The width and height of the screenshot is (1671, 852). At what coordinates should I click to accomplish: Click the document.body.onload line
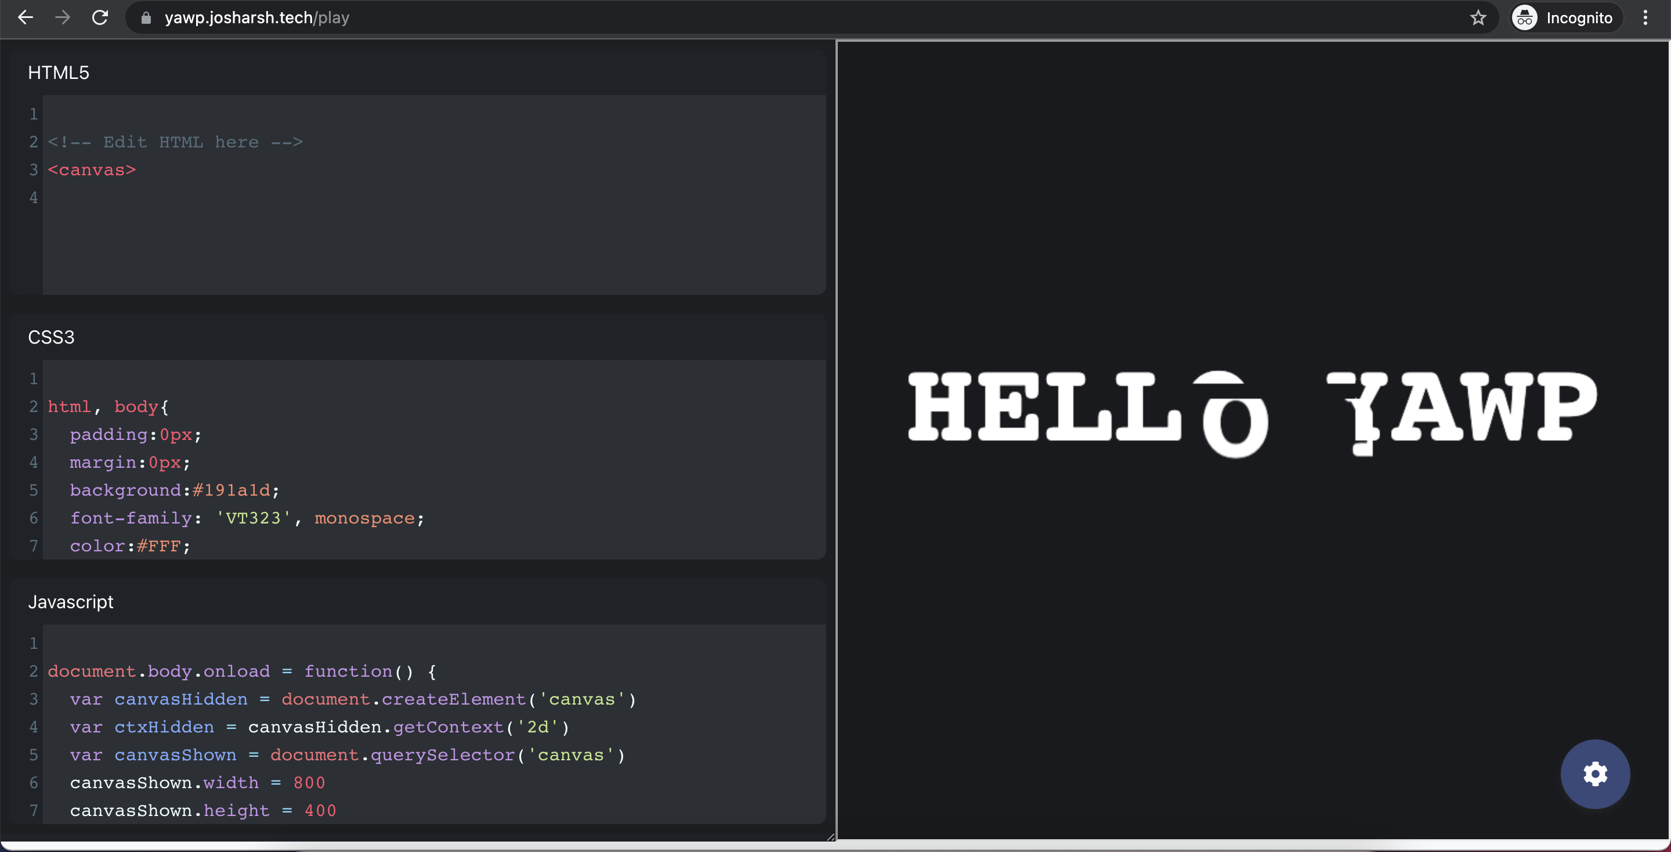click(241, 671)
